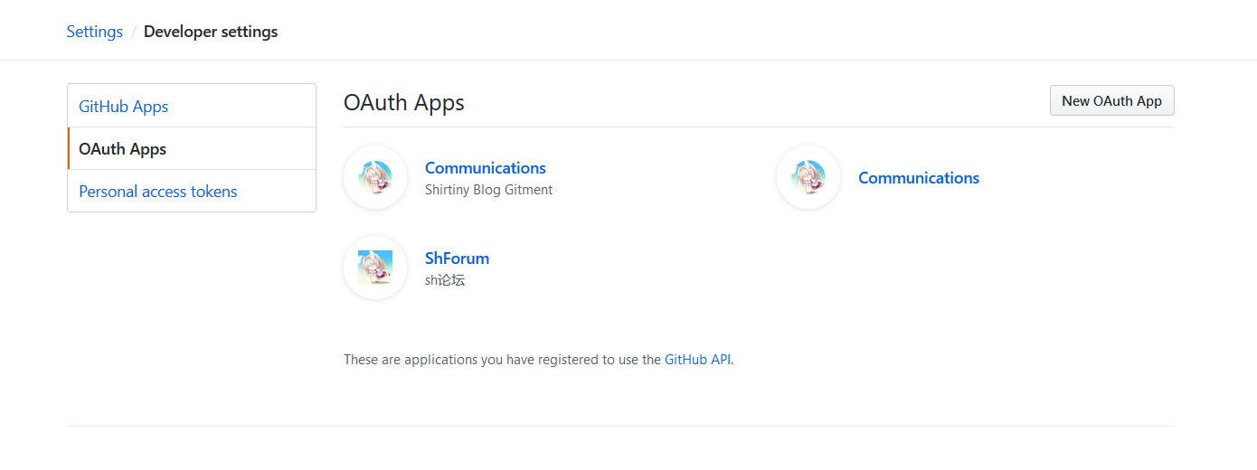Viewport: 1257px width, 470px height.
Task: Click the New OAuth App button
Action: pos(1111,101)
